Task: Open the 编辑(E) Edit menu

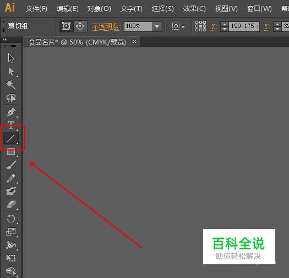Action: 68,9
